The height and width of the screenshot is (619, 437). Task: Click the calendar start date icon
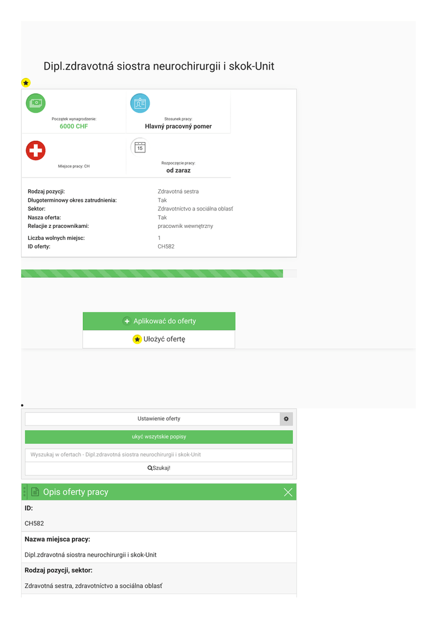(x=140, y=147)
